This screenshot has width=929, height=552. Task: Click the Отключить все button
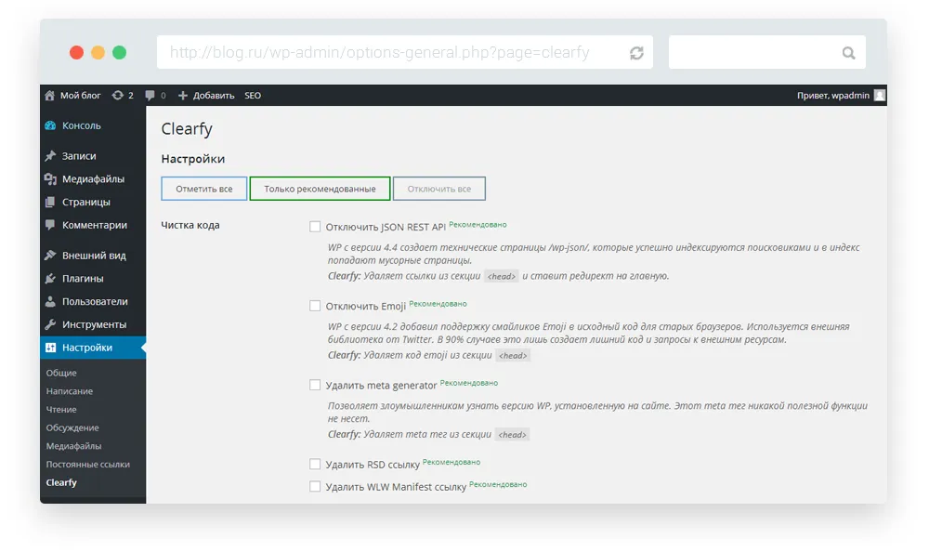point(438,189)
